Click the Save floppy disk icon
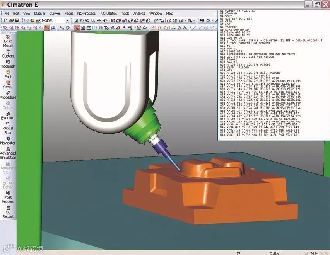The width and height of the screenshot is (330, 255). [17, 20]
